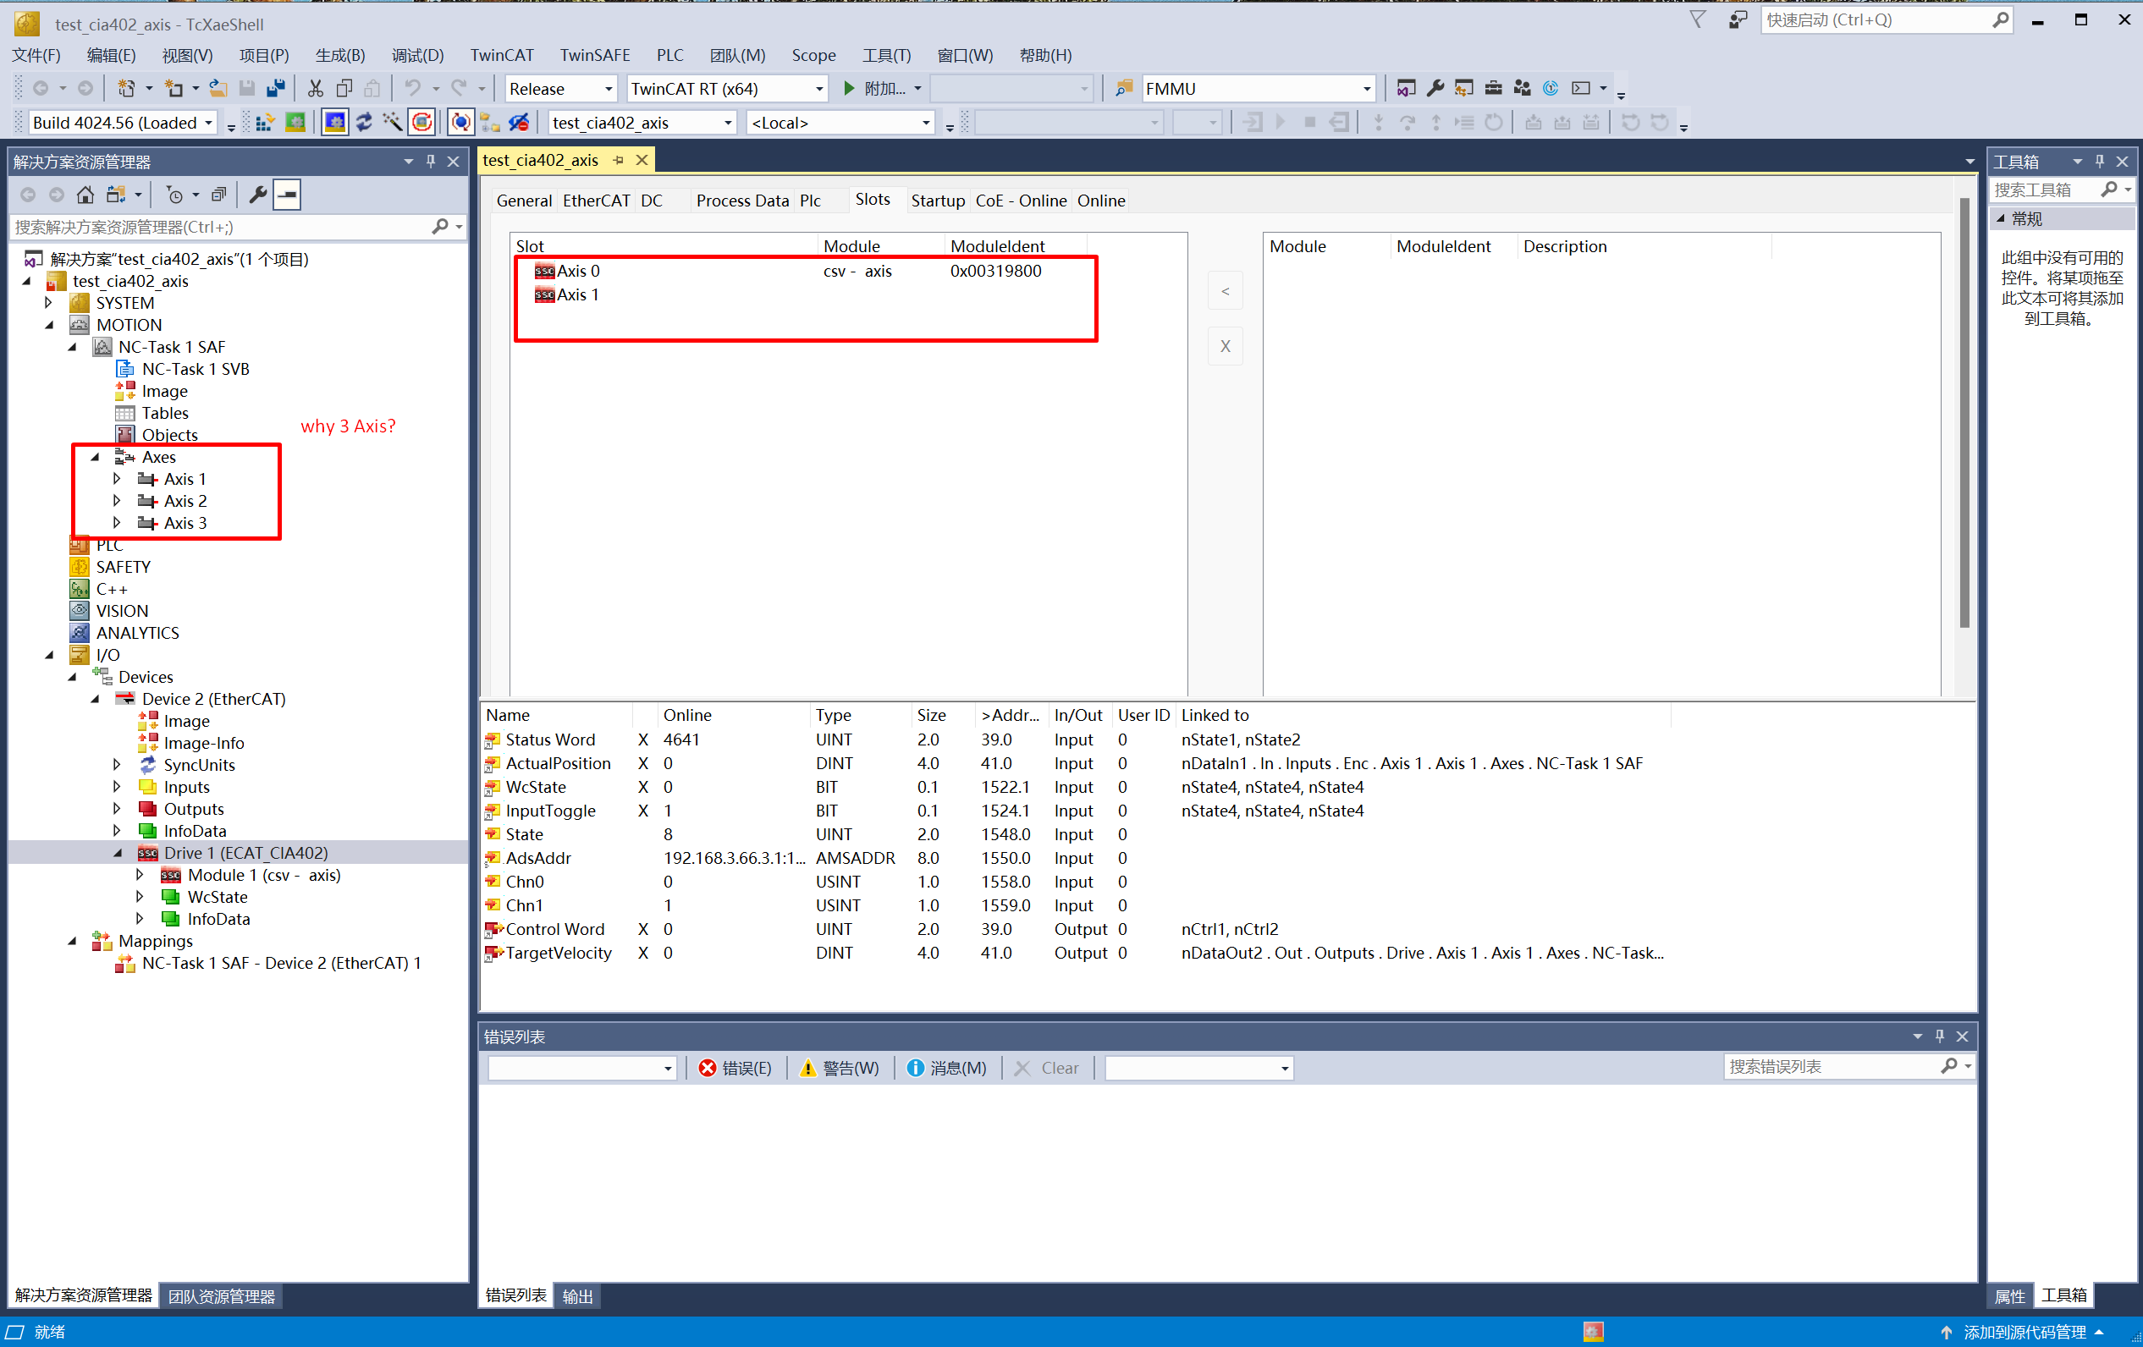Screen dimensions: 2143x1347
Task: Select the TargetVelocity variable row
Action: pos(1076,953)
